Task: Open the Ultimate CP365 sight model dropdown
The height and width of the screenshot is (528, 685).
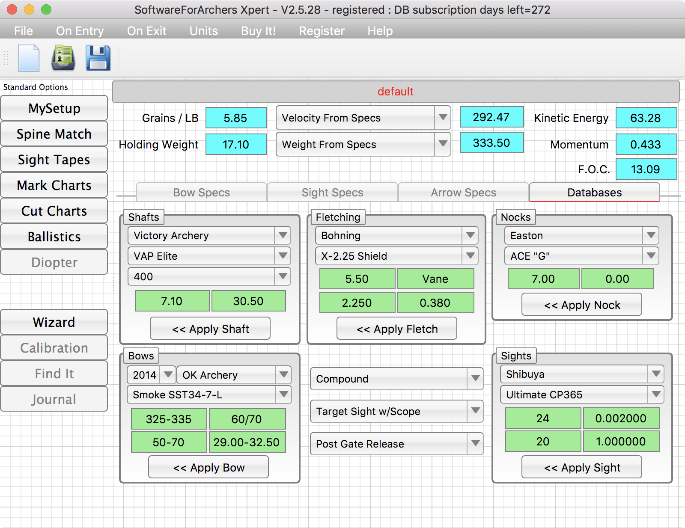Action: tap(582, 395)
